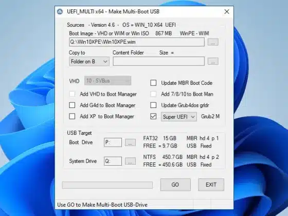
Task: Click the System Drive Q: field
Action: [113, 161]
